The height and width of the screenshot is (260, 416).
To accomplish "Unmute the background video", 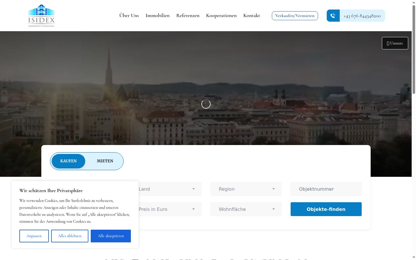I will (395, 43).
